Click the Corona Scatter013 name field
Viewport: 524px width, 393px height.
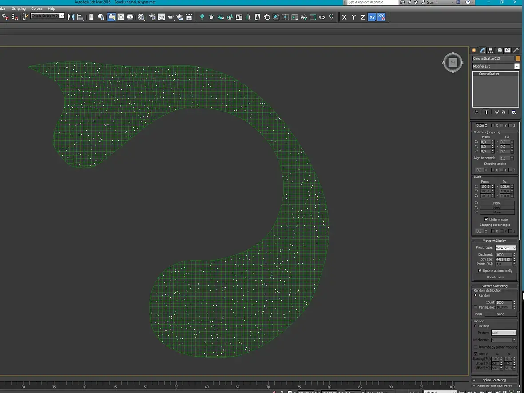coord(493,59)
